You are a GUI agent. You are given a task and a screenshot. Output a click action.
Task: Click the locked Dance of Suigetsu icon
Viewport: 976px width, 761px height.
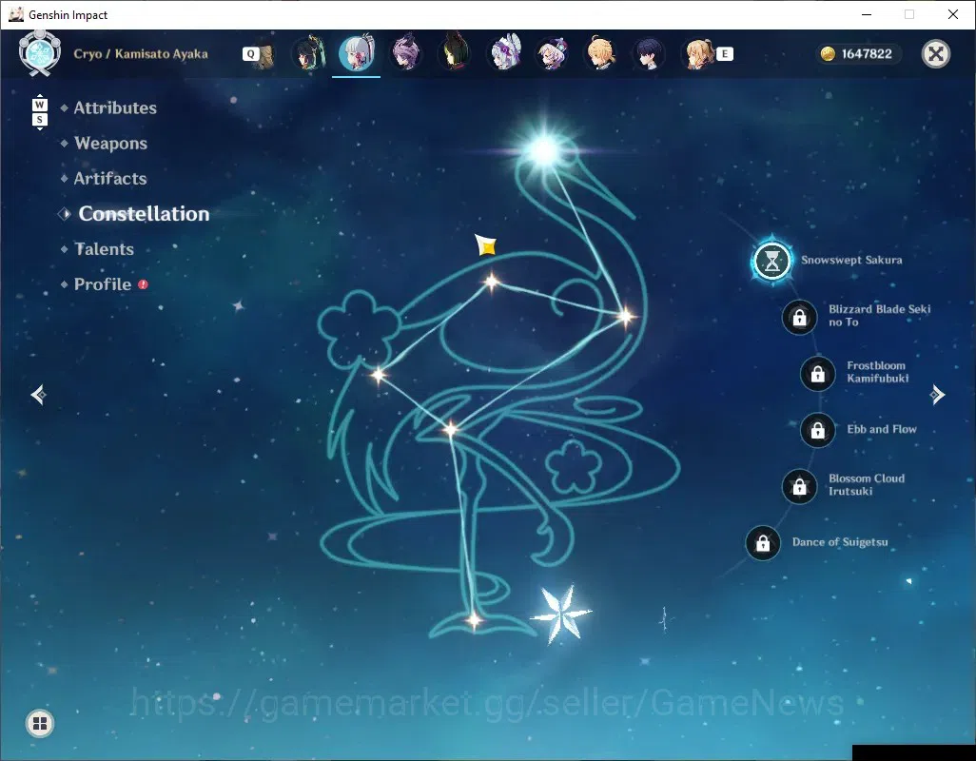[x=763, y=543]
